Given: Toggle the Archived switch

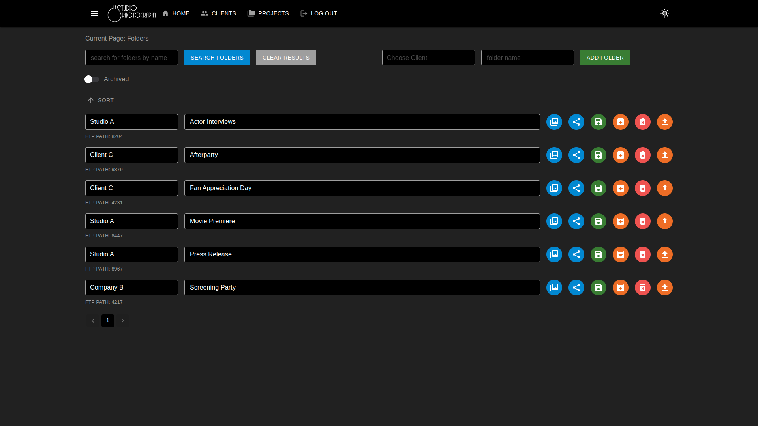Looking at the screenshot, I should click(x=92, y=79).
